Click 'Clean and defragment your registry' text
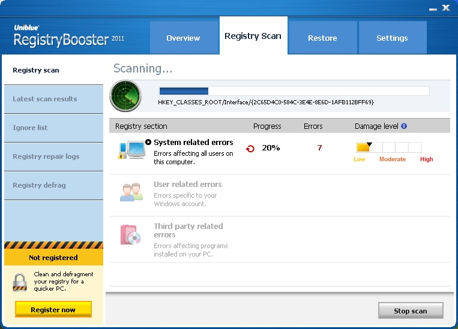 pos(64,282)
